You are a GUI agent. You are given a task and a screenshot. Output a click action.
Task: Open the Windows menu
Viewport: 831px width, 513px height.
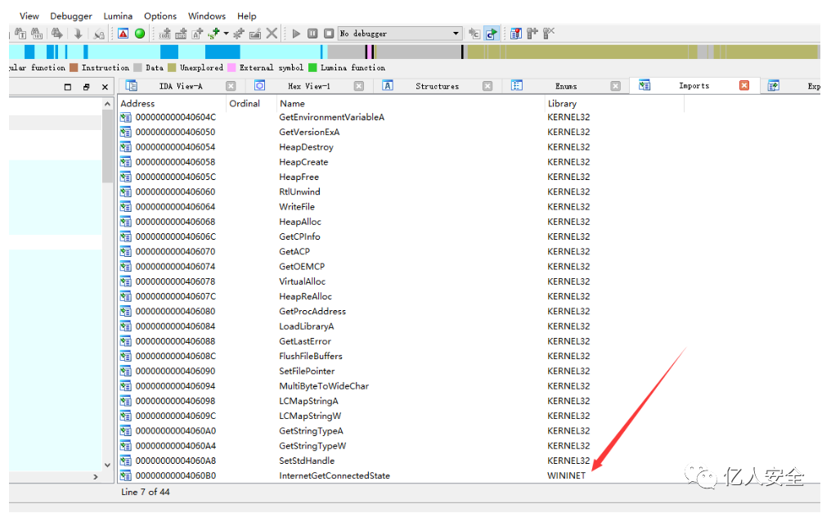coord(207,16)
